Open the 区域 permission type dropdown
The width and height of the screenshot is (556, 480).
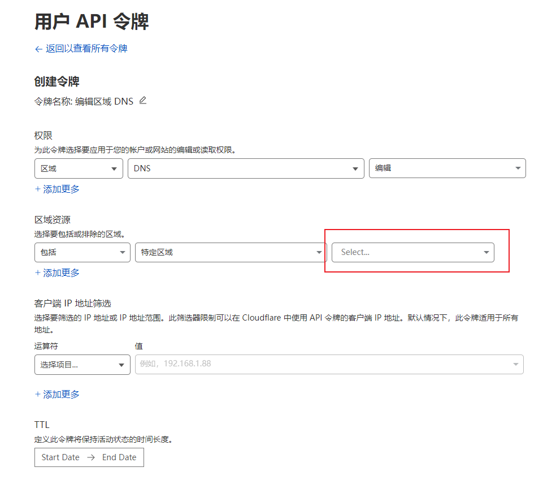click(79, 168)
